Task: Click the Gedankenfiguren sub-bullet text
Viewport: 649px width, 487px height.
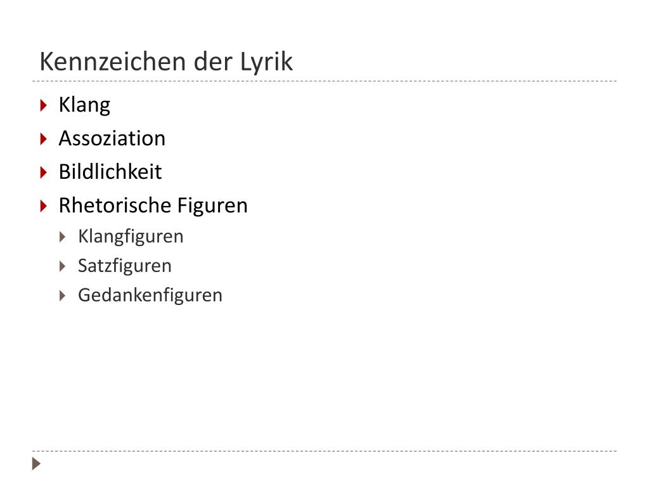Action: pos(150,295)
